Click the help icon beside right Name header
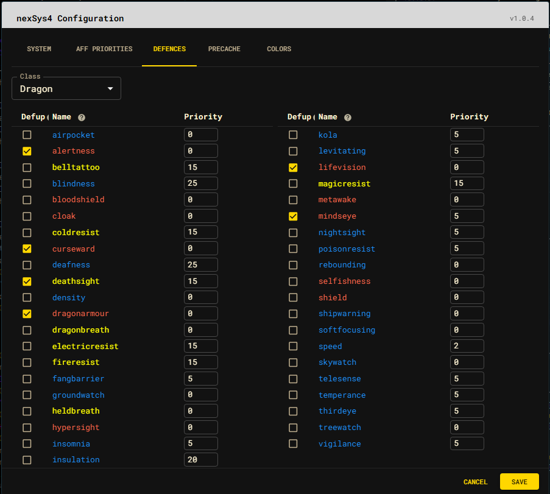550x494 pixels. tap(348, 118)
